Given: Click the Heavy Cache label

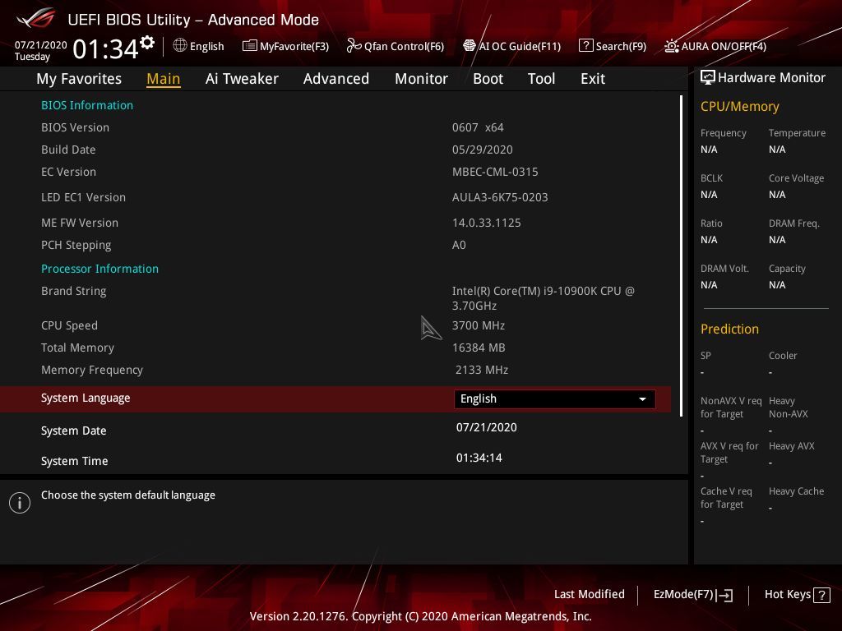Looking at the screenshot, I should click(x=796, y=491).
